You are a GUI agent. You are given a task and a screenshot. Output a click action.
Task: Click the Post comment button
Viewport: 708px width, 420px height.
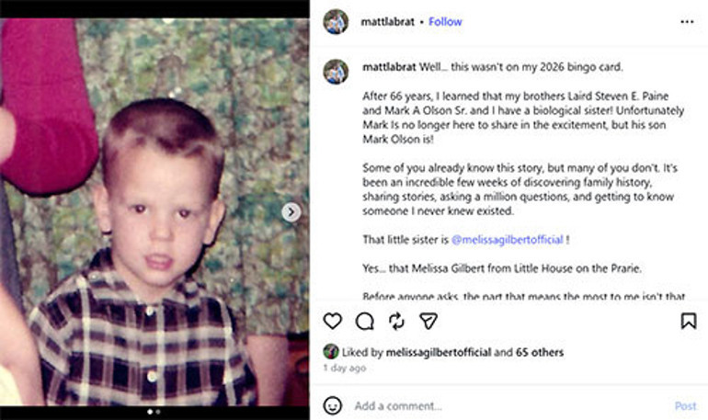(x=685, y=406)
